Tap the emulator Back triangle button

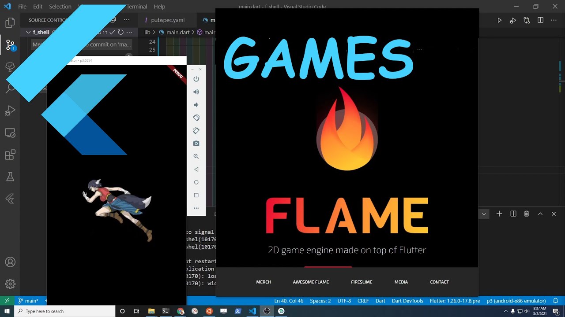[196, 169]
